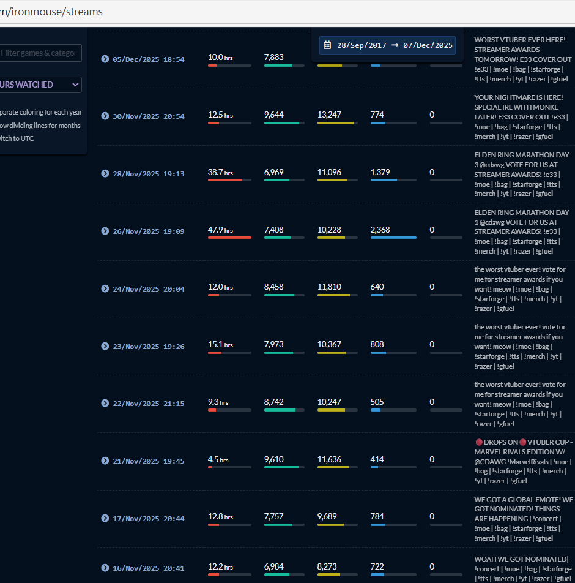Image resolution: width=575 pixels, height=583 pixels.
Task: Click the arrow icon beside 22/Nov/2025 21:15
Action: tap(105, 403)
